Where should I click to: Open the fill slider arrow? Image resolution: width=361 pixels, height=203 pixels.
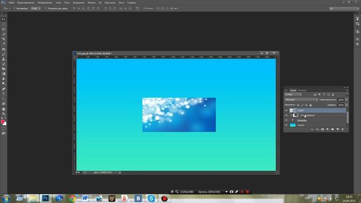point(346,105)
